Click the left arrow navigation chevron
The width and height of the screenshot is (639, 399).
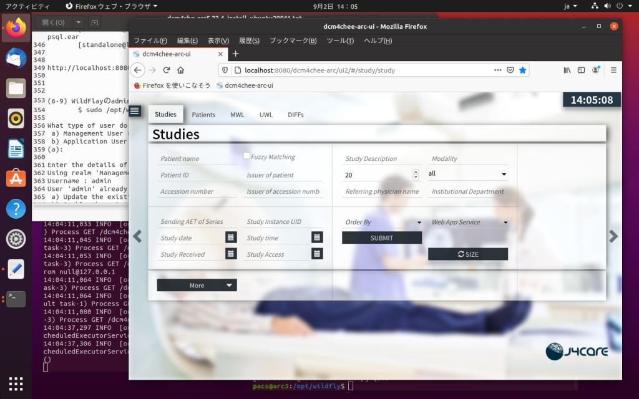point(138,236)
